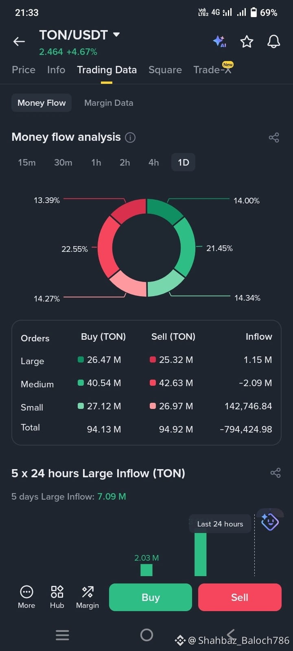Select the Trading Data tab

[x=107, y=70]
